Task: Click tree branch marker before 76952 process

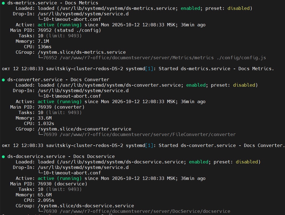Action: (40, 57)
